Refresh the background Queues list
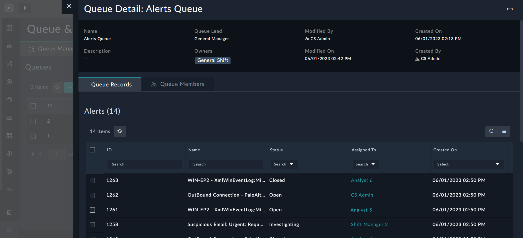This screenshot has width=523, height=238. 58,87
